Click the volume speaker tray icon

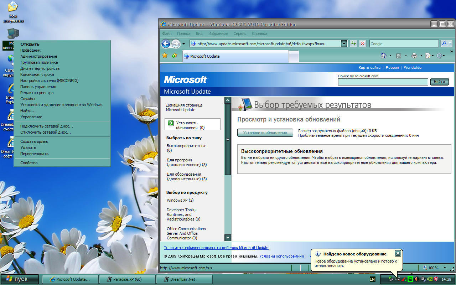pos(416,279)
